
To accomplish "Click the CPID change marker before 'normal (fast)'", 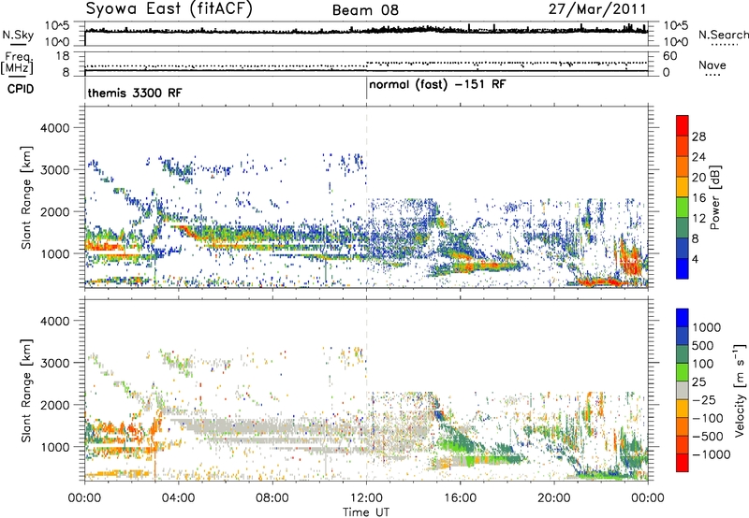I will 366,89.
